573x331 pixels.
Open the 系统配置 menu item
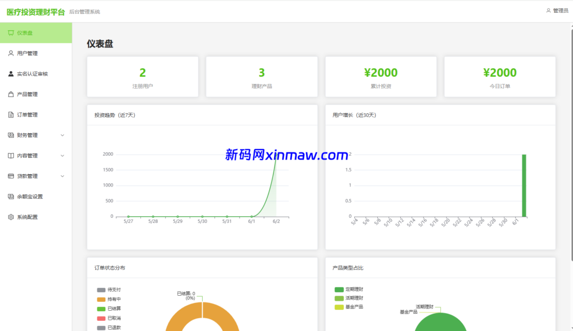click(x=36, y=217)
